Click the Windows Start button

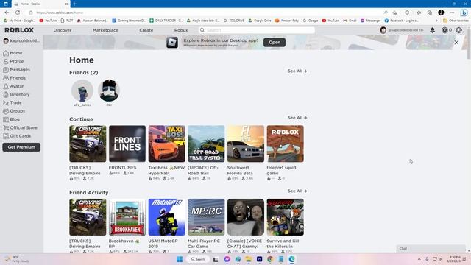point(180,259)
